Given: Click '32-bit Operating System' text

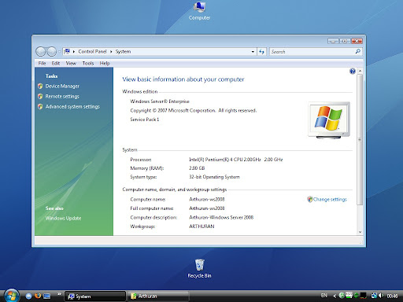Looking at the screenshot, I should pos(214,177).
